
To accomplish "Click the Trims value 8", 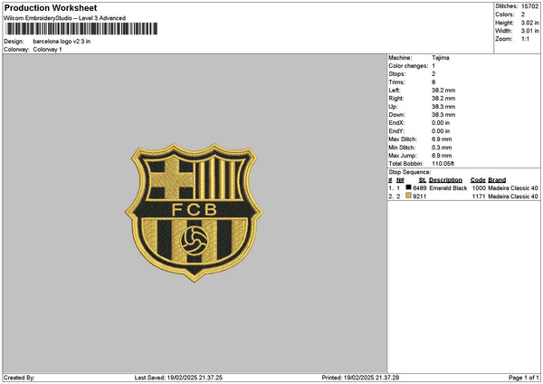I will (433, 82).
